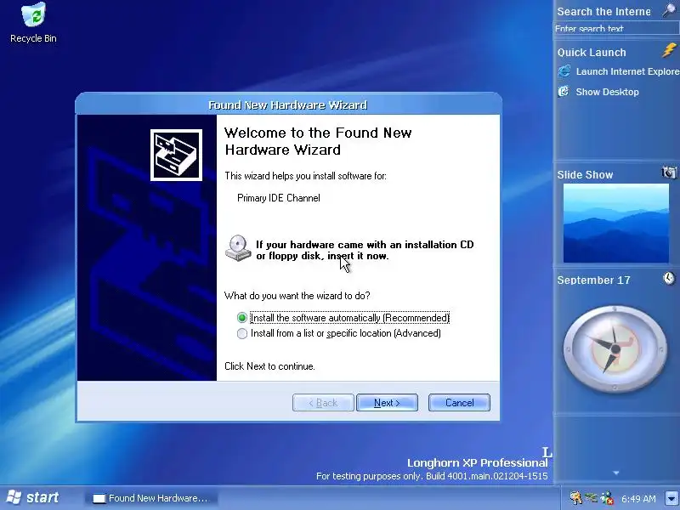This screenshot has height=510, width=680.
Task: Click the Search the Internet header
Action: (603, 12)
